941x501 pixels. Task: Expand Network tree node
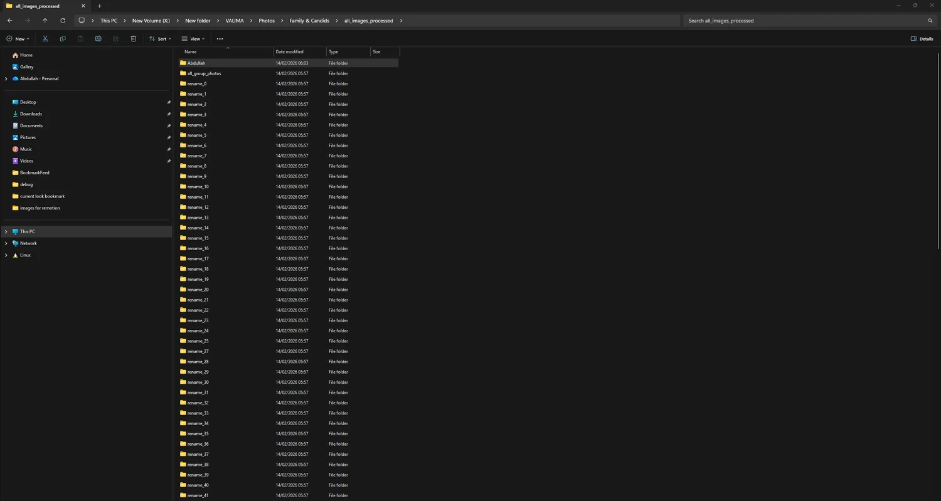coord(6,243)
